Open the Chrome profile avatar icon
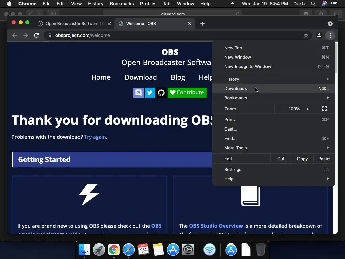The width and height of the screenshot is (345, 259). [x=319, y=35]
